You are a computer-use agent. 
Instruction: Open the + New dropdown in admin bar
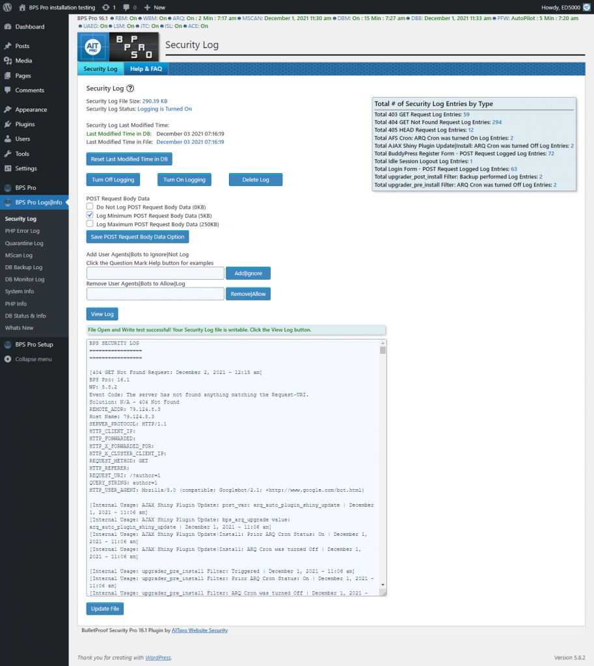pyautogui.click(x=154, y=7)
